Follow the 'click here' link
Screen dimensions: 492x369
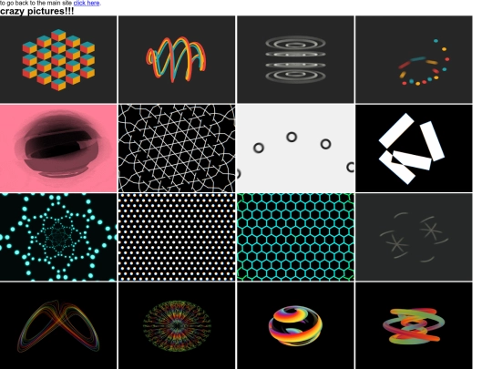[x=87, y=3]
